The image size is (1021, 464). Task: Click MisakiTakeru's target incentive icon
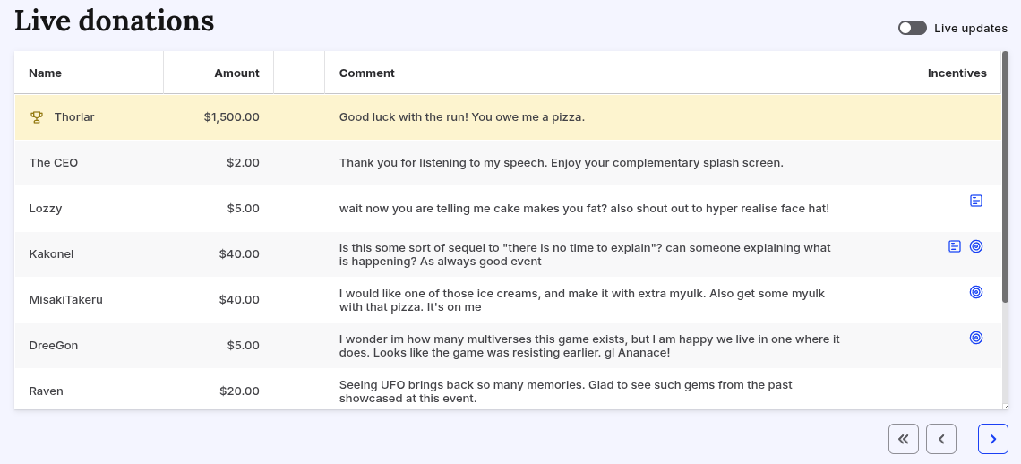tap(975, 292)
